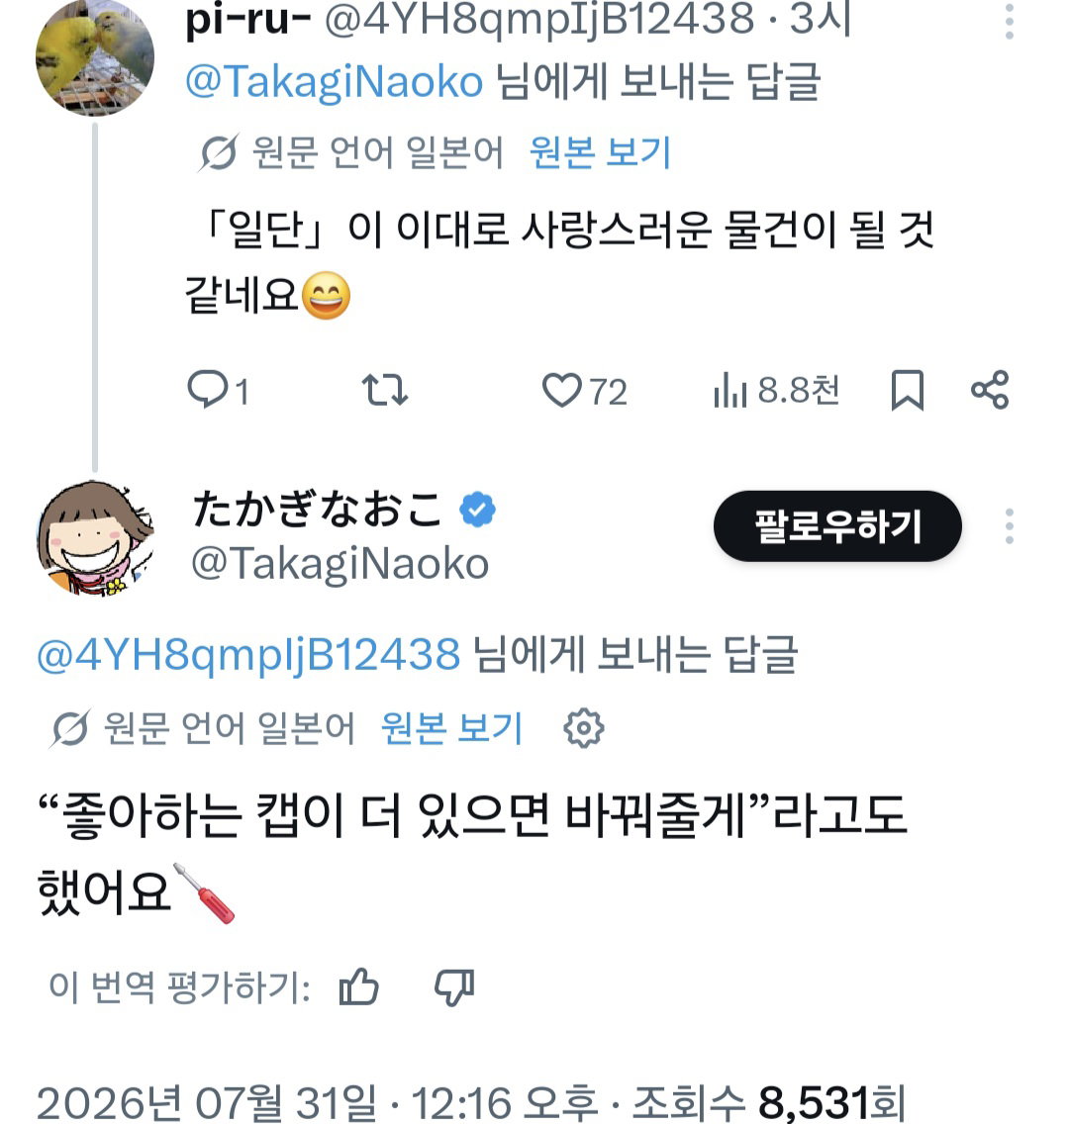
Task: Open more options menu for pi-ru- tweet
Action: pos(1010,22)
